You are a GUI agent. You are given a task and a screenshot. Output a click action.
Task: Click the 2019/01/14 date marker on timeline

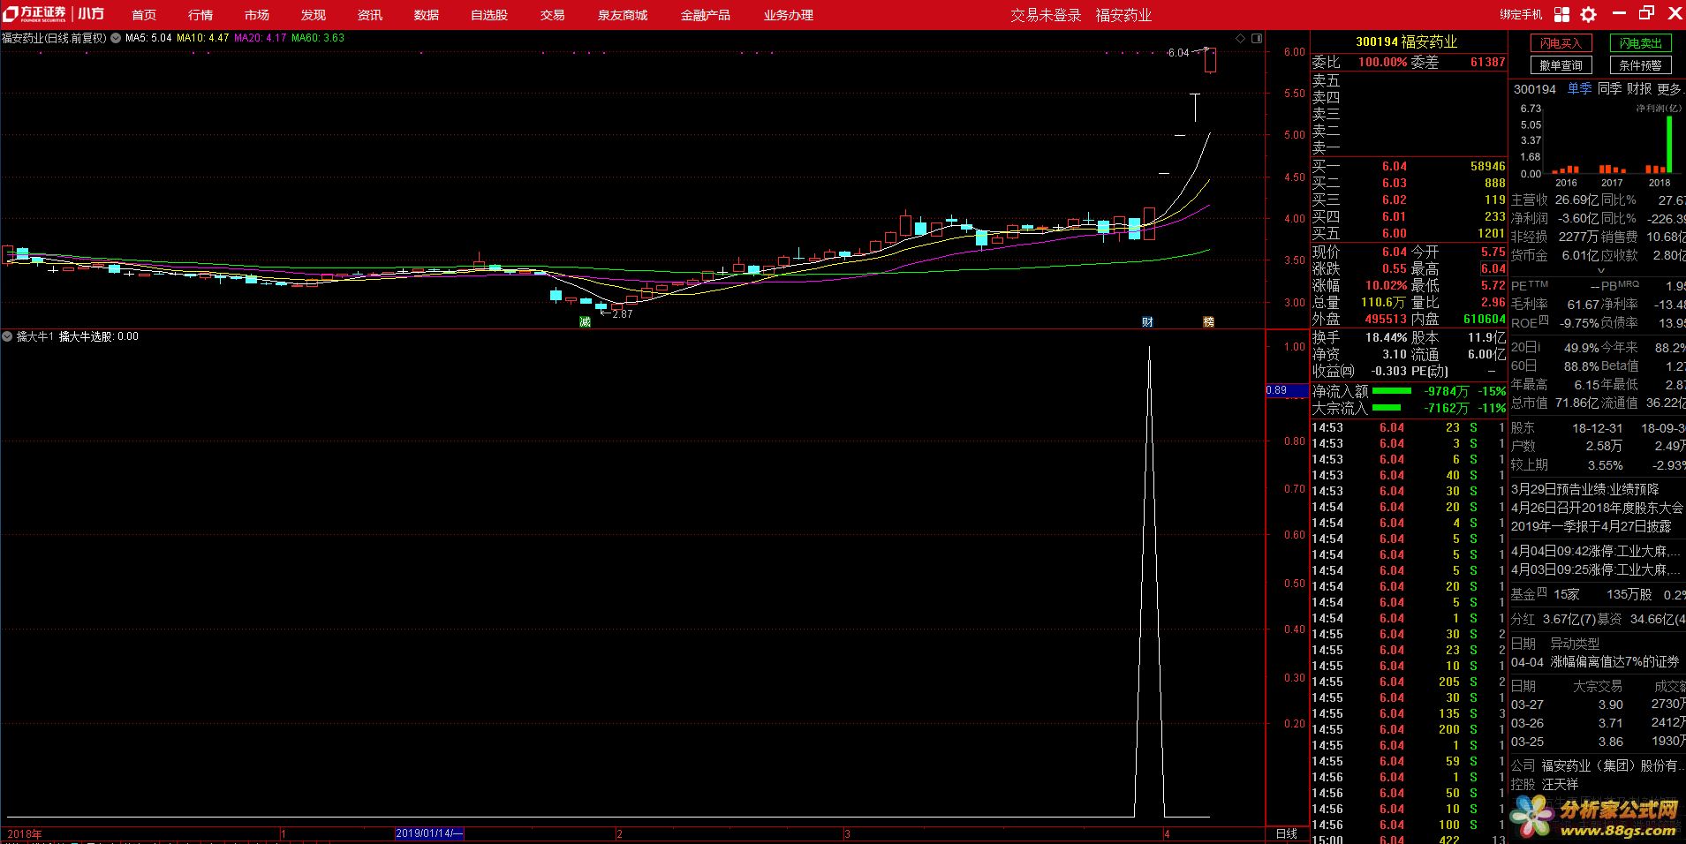(428, 833)
